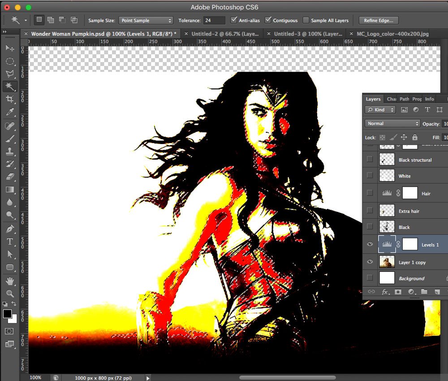Click the Refine Edge button
The height and width of the screenshot is (381, 448).
[379, 21]
